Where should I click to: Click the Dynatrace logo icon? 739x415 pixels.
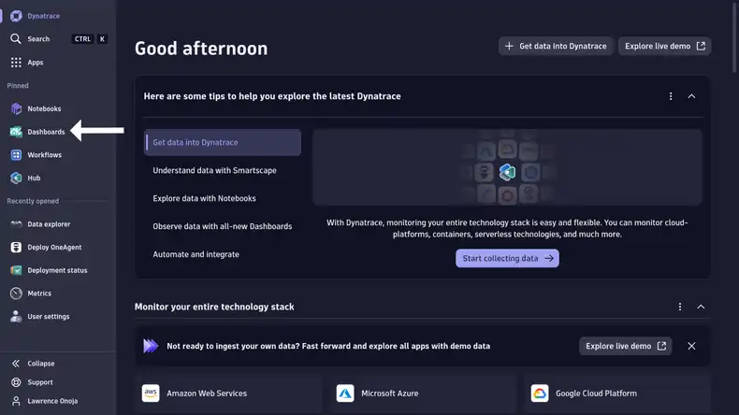(x=16, y=16)
